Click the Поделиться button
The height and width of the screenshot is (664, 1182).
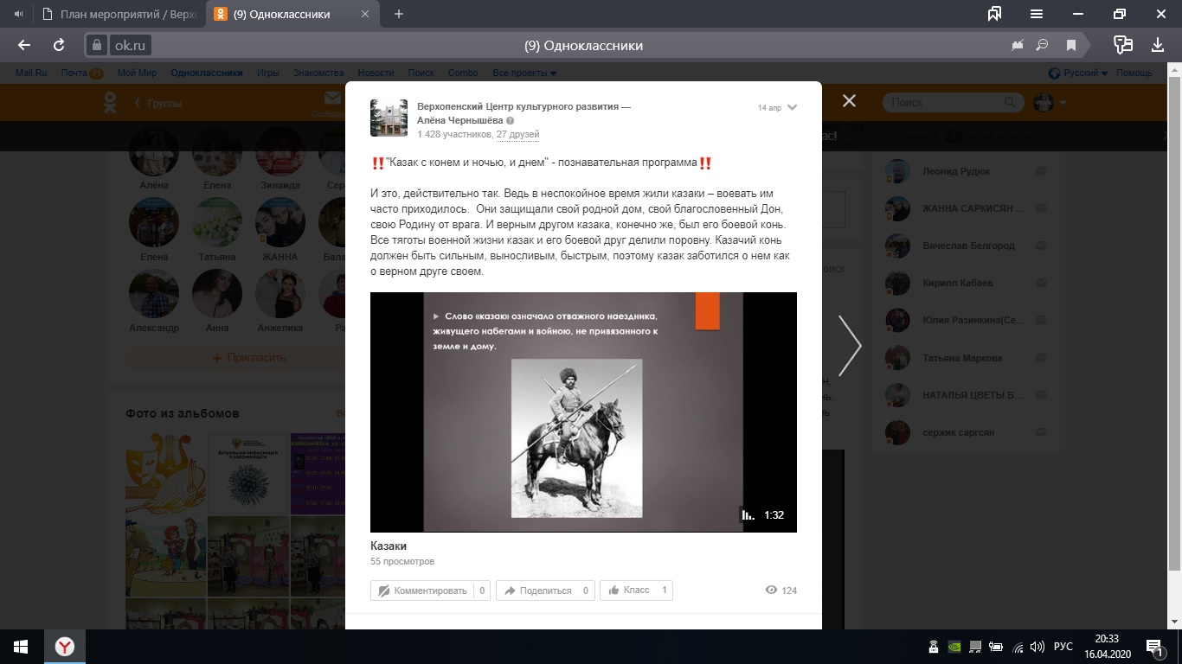pyautogui.click(x=545, y=591)
